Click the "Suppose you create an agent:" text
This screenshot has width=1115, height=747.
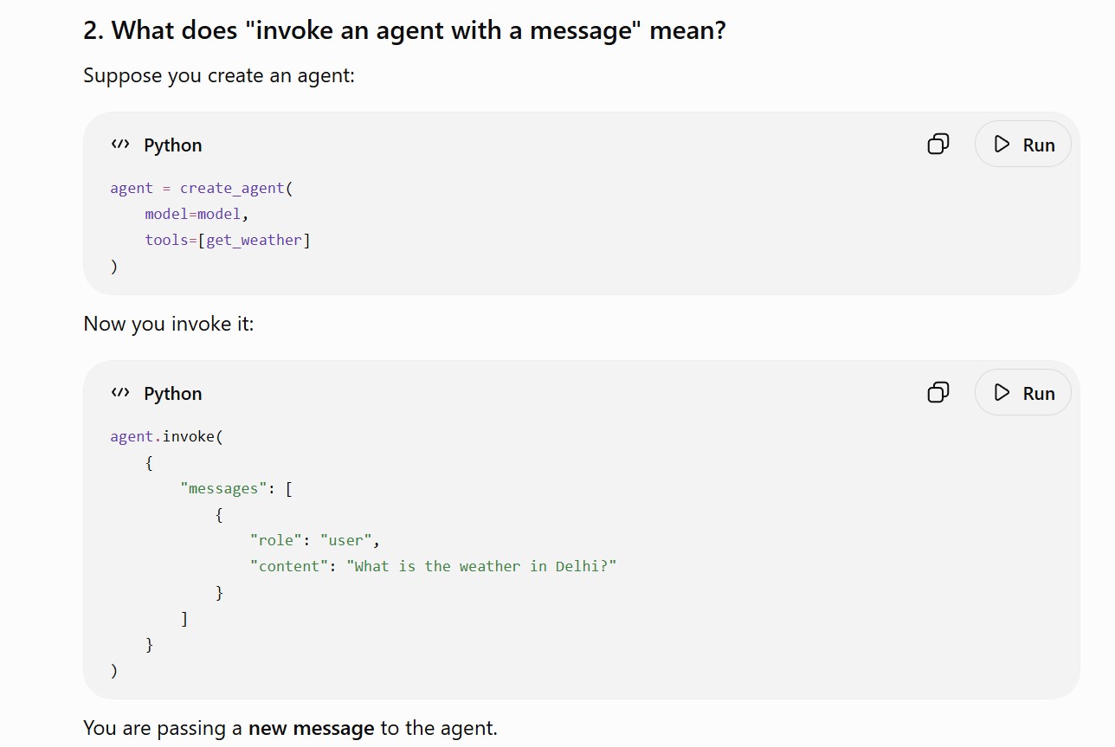click(x=219, y=75)
